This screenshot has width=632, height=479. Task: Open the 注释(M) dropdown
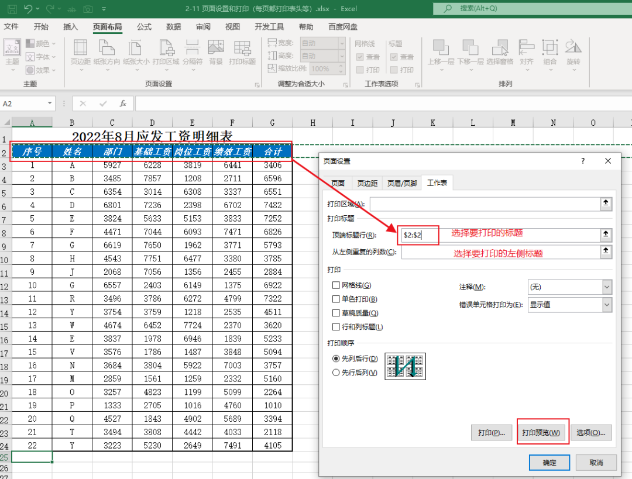[x=607, y=287]
